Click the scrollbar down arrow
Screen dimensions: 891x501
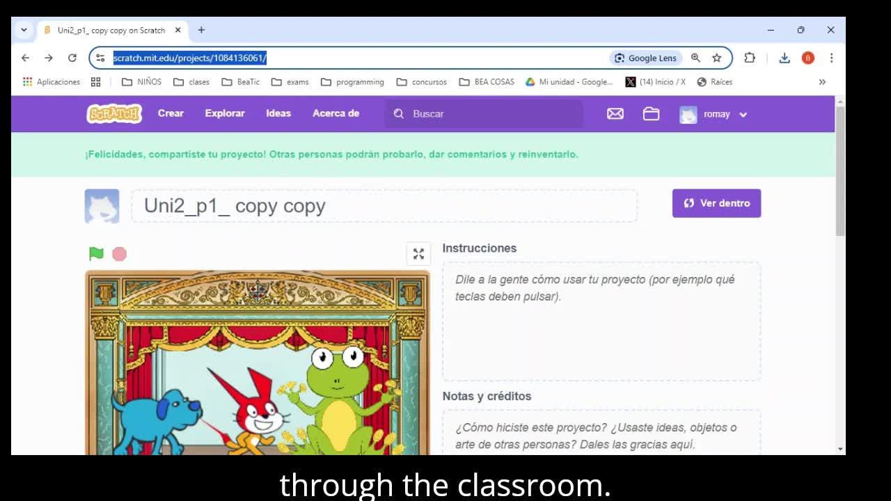point(840,450)
